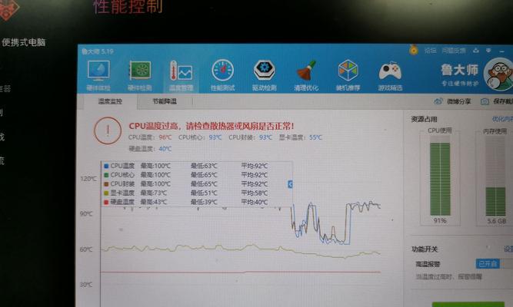
Task: Collapse temperature legend with blue arrow
Action: click(290, 184)
